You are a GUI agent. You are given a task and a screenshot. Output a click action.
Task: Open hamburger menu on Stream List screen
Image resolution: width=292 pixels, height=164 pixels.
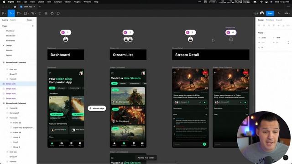pyautogui.click(x=112, y=73)
